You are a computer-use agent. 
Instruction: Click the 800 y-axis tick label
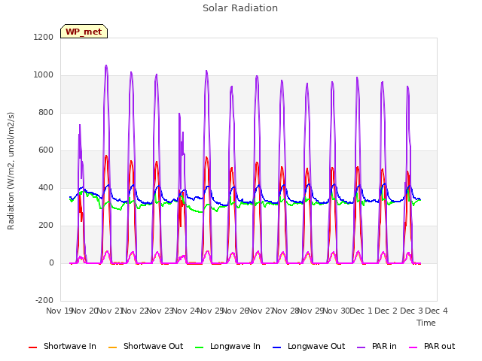[46, 112]
